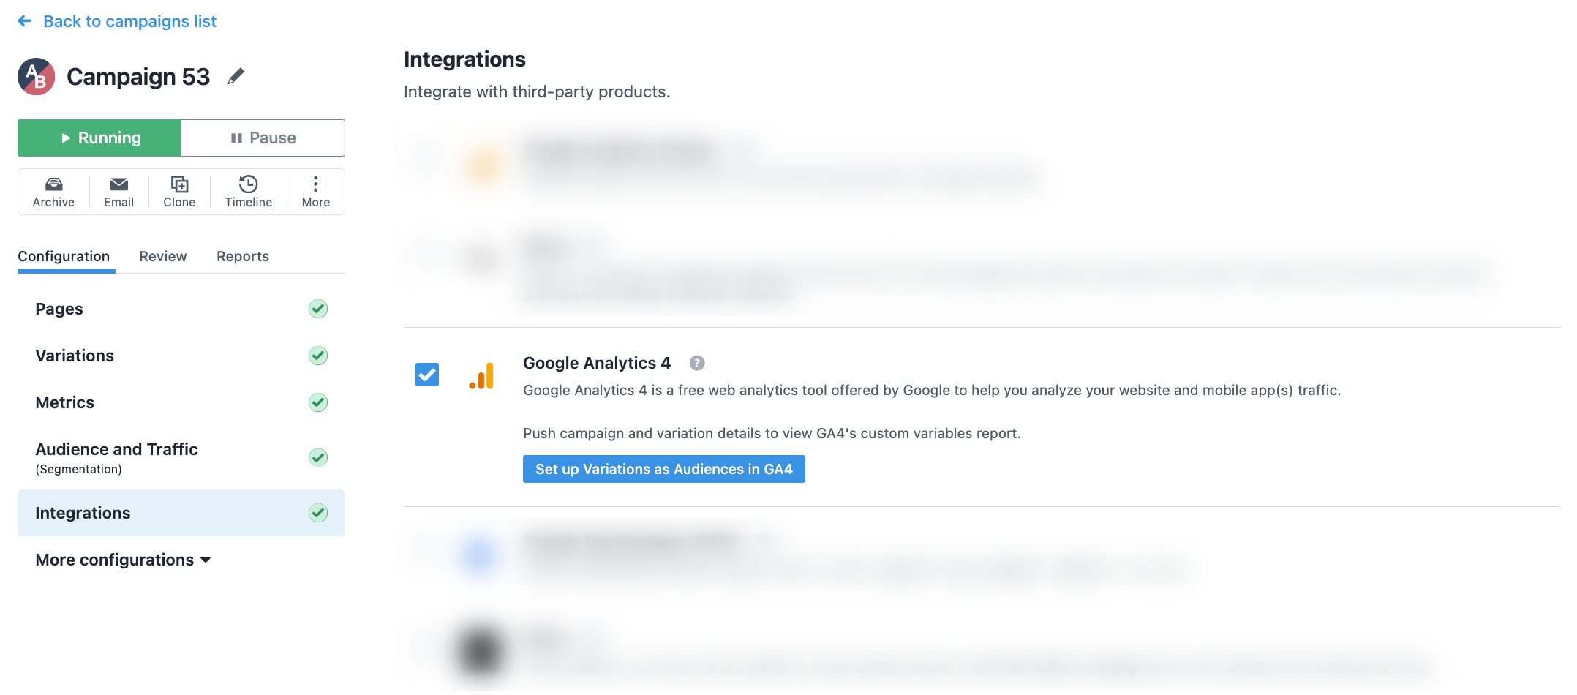
Task: Click the Archive icon
Action: coord(53,184)
